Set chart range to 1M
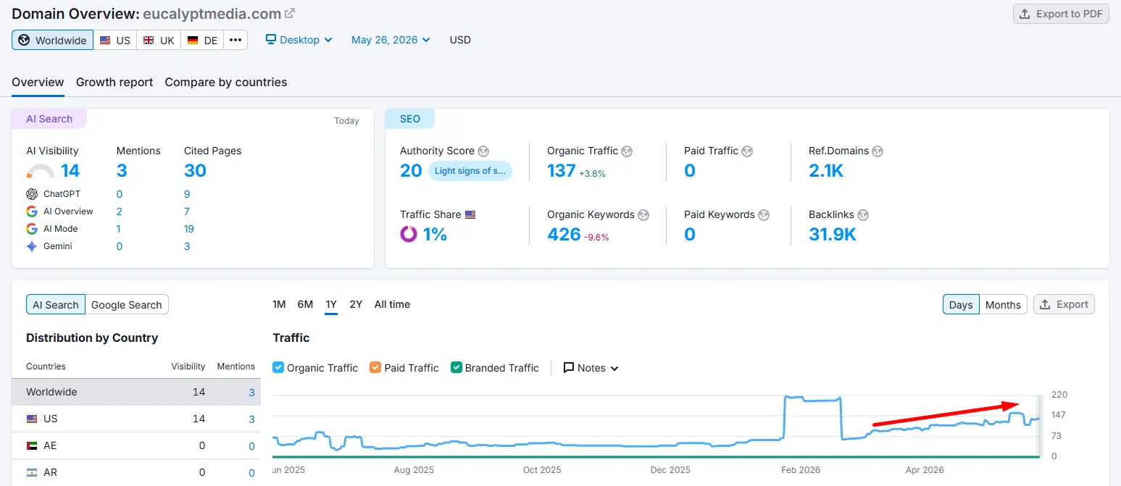1121x486 pixels. click(x=279, y=304)
